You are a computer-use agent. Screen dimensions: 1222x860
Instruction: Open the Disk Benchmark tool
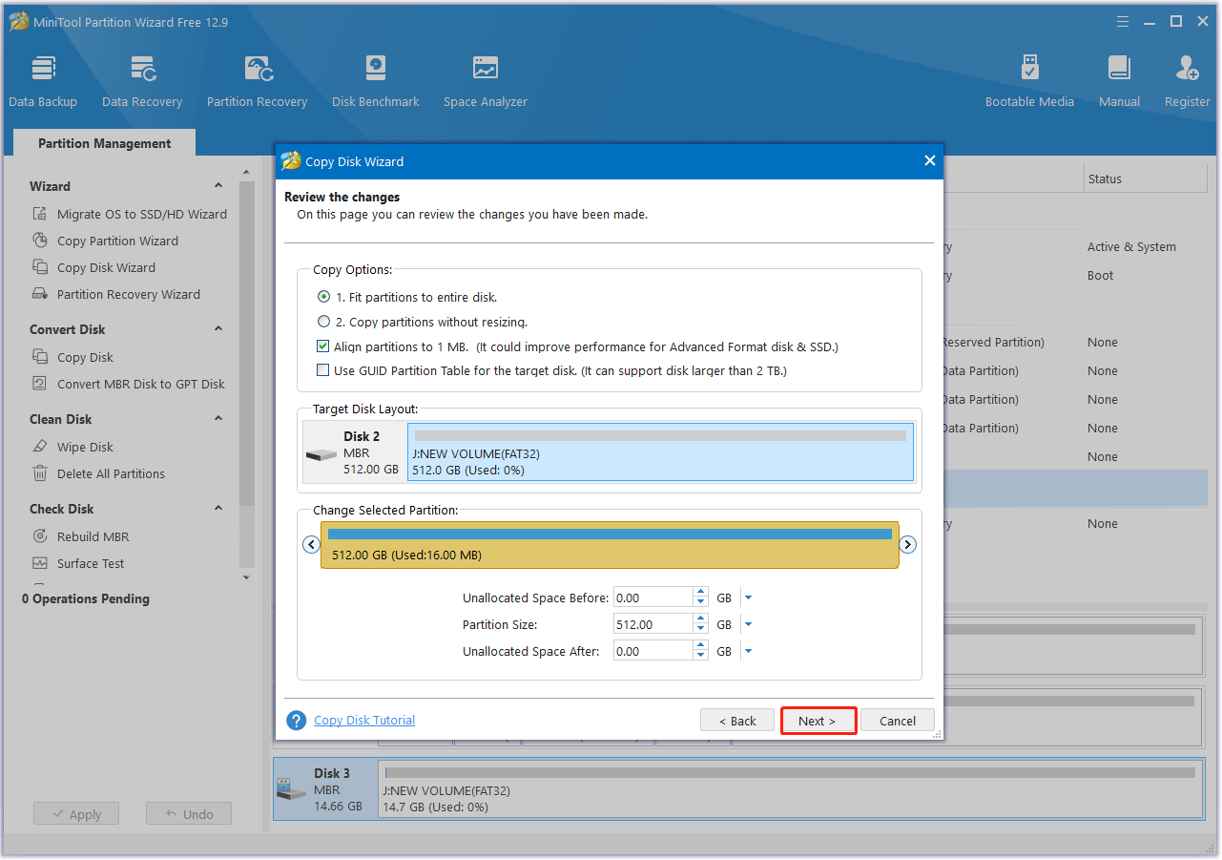376,81
